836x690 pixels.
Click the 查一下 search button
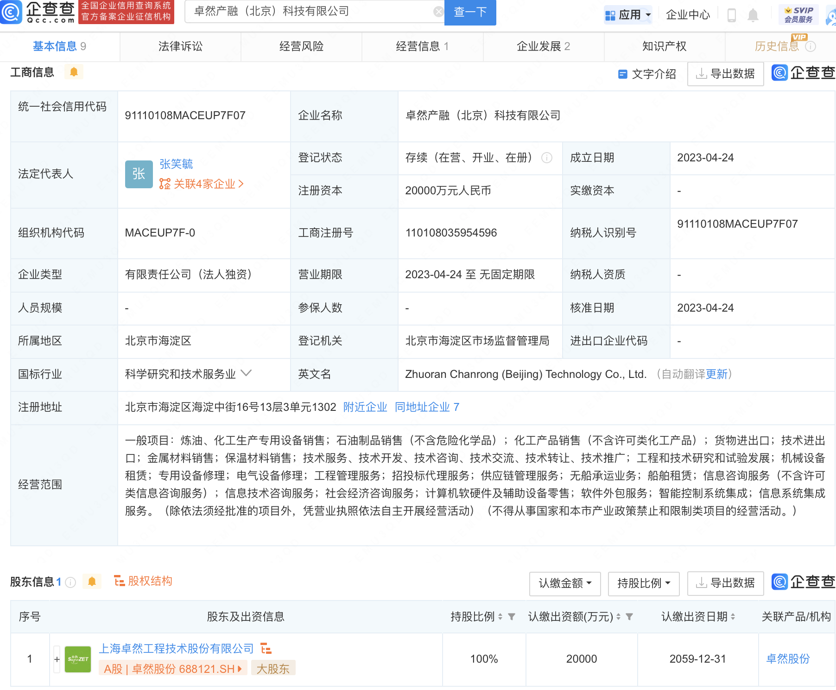470,12
